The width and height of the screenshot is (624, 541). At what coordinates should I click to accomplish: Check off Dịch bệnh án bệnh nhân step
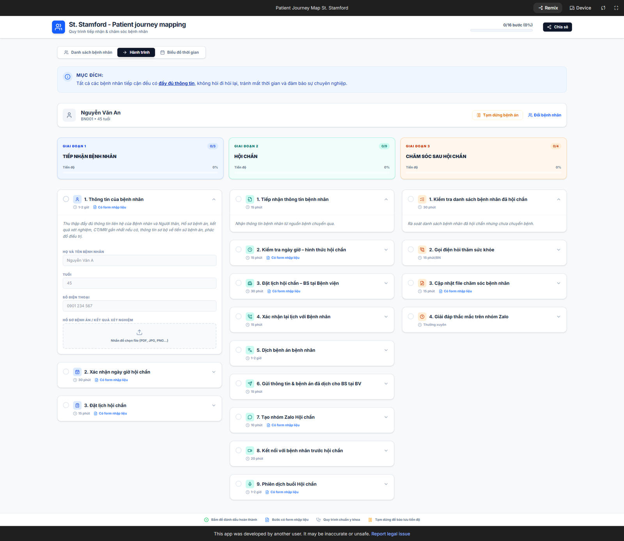tap(238, 350)
